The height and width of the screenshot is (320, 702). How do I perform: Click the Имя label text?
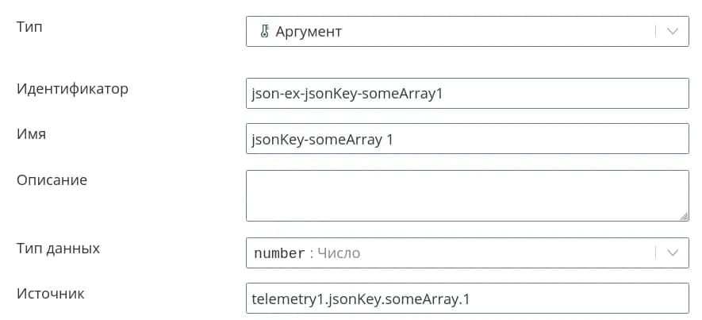pyautogui.click(x=31, y=134)
